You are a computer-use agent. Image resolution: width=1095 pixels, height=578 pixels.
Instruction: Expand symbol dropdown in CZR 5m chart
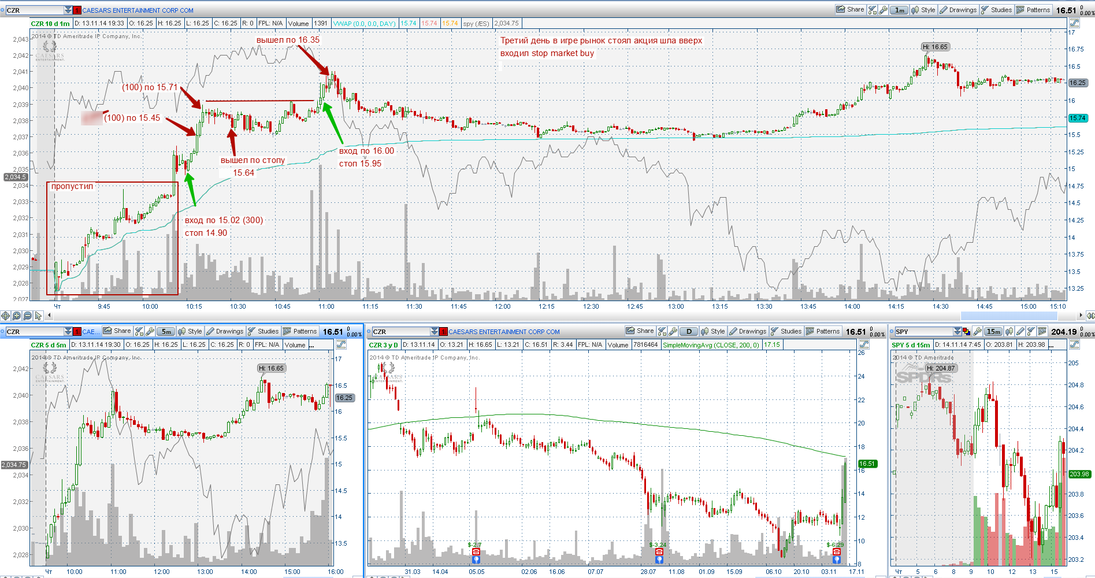click(x=68, y=331)
